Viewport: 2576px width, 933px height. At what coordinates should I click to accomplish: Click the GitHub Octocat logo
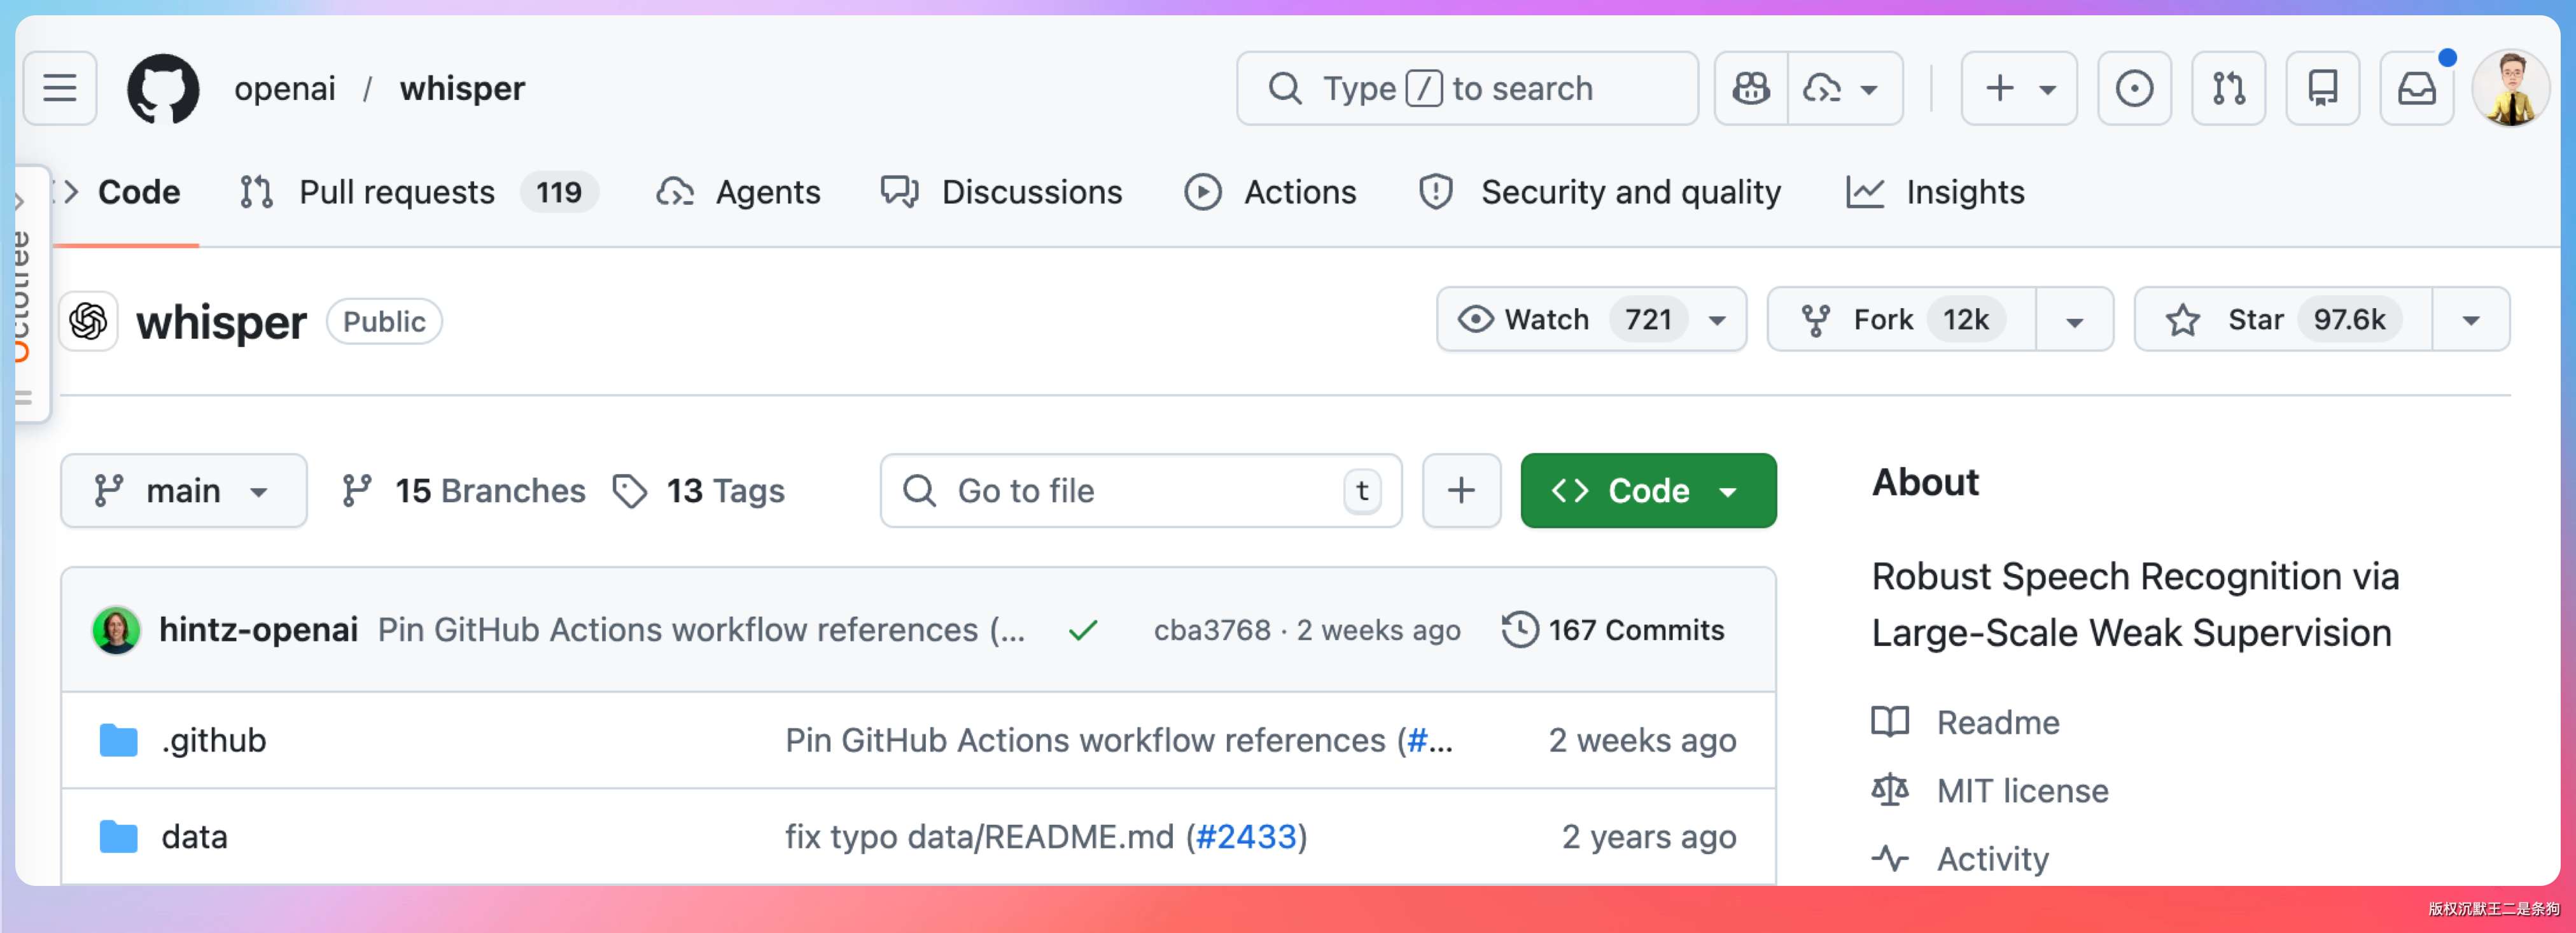point(163,88)
